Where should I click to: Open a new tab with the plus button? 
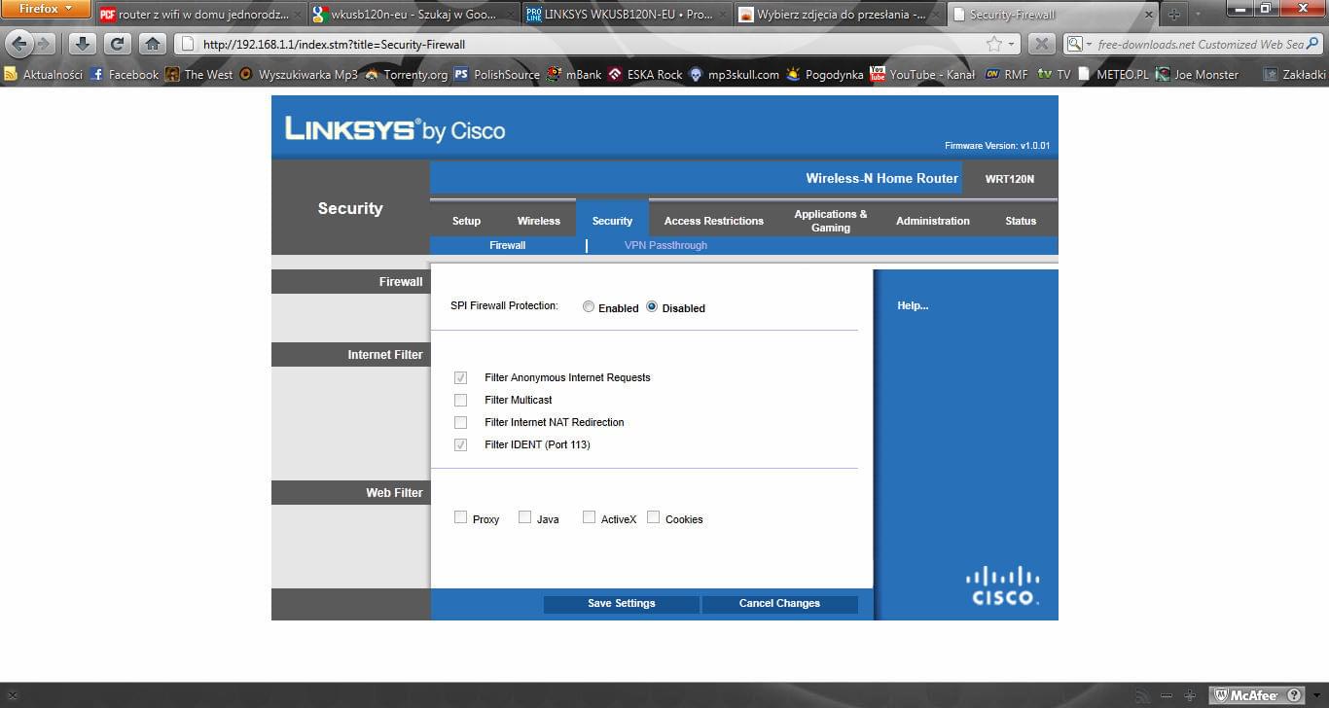[x=1173, y=15]
